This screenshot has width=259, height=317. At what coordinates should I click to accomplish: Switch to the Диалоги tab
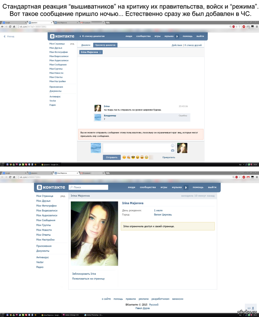[86, 45]
